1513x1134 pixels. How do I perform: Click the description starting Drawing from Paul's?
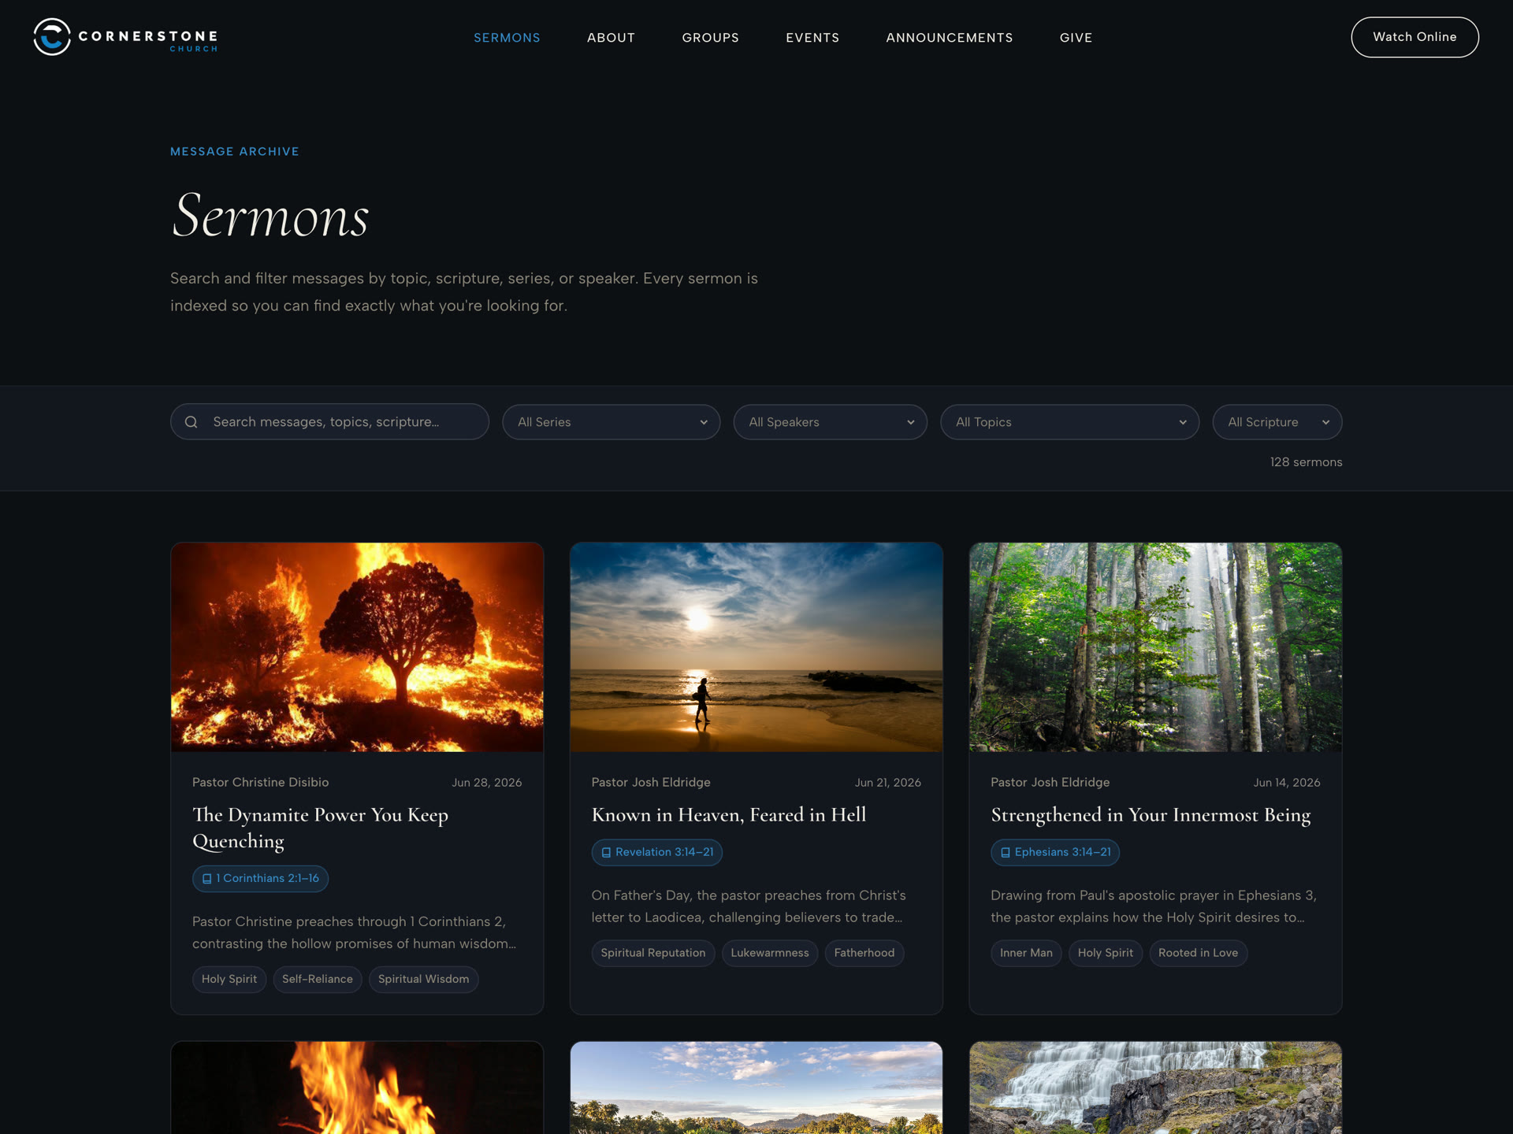pyautogui.click(x=1154, y=907)
